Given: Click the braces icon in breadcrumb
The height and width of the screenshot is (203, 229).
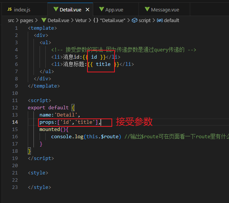Looking at the screenshot, I should 96,20.
